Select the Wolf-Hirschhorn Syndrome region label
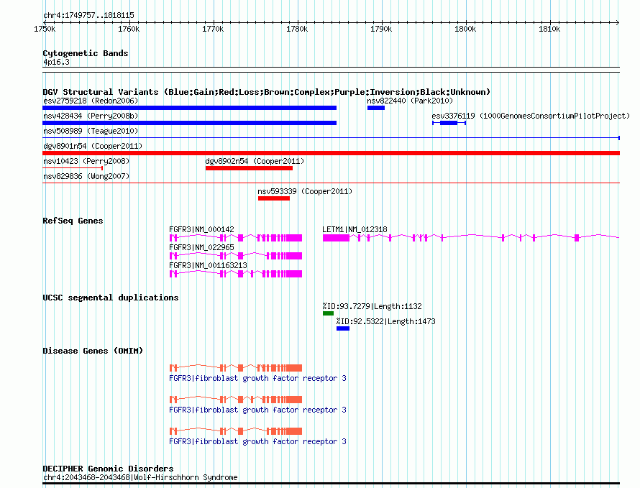Viewport: 640px width, 488px height. click(x=140, y=477)
